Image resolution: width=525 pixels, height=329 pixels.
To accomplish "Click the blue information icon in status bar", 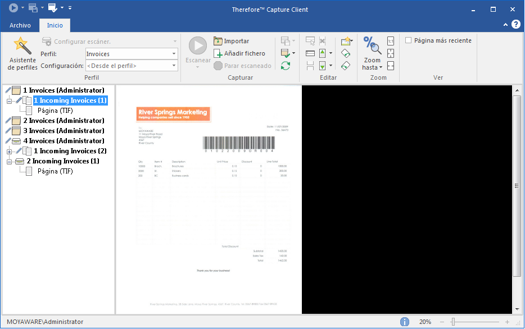I will [x=405, y=322].
